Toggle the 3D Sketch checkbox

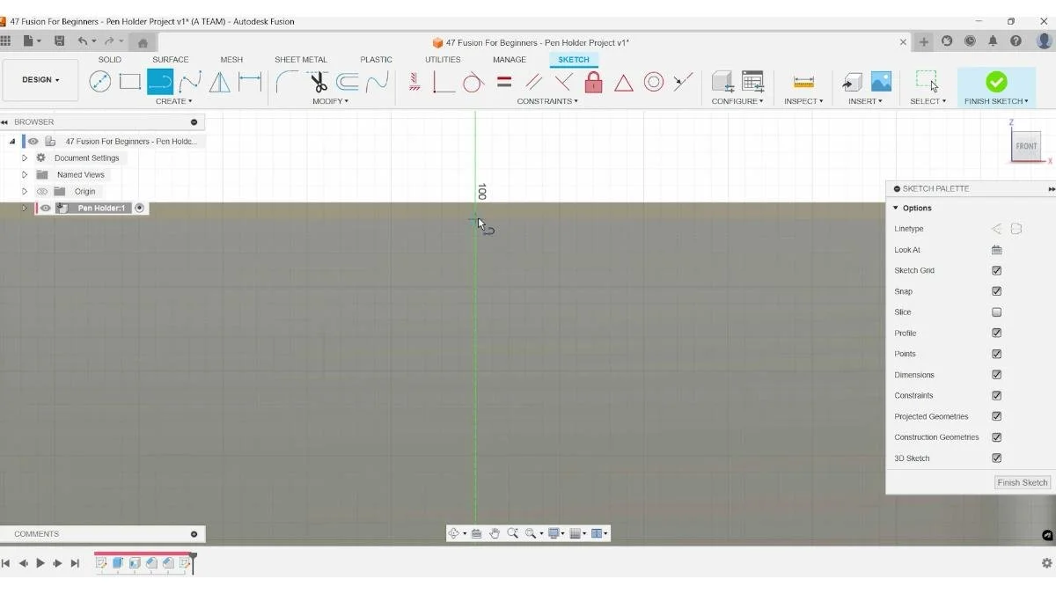click(997, 458)
